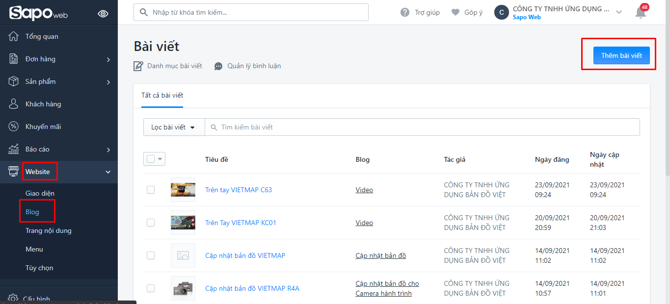Click placeholder image of Cập nhật bản đồ VIETMAP
Screen dimensions: 670x304
pyautogui.click(x=183, y=255)
